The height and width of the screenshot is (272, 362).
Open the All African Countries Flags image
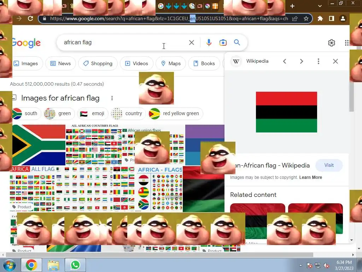94,145
